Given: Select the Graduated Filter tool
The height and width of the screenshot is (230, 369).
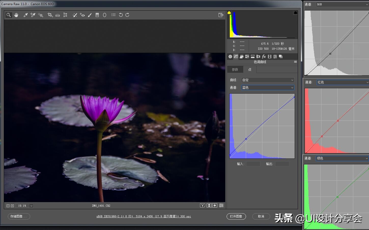Looking at the screenshot, I should [x=97, y=15].
